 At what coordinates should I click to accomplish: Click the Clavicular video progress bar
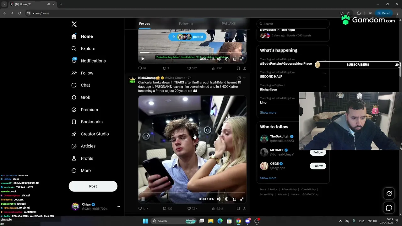pos(192,193)
